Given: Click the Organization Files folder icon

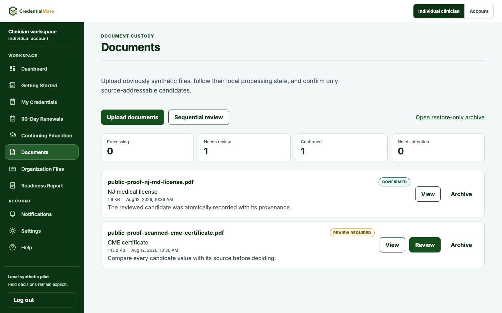Looking at the screenshot, I should pyautogui.click(x=13, y=169).
